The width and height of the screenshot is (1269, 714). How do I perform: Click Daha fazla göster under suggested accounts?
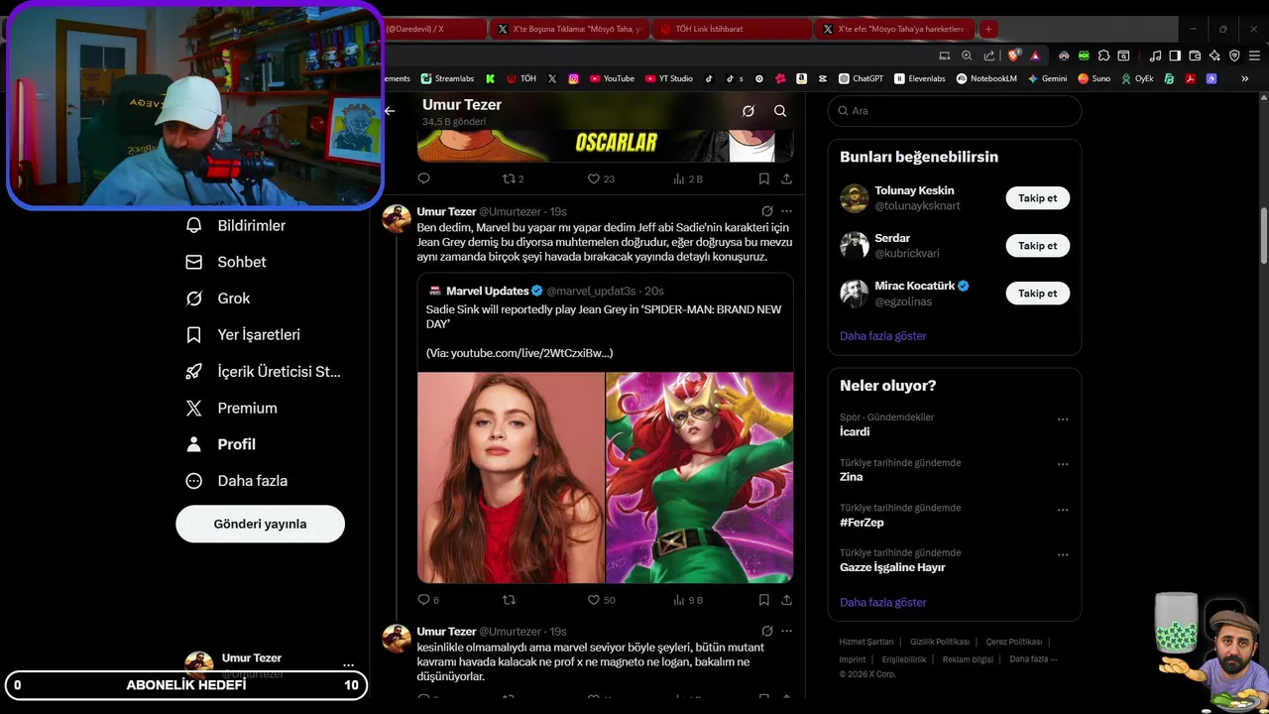(x=882, y=336)
